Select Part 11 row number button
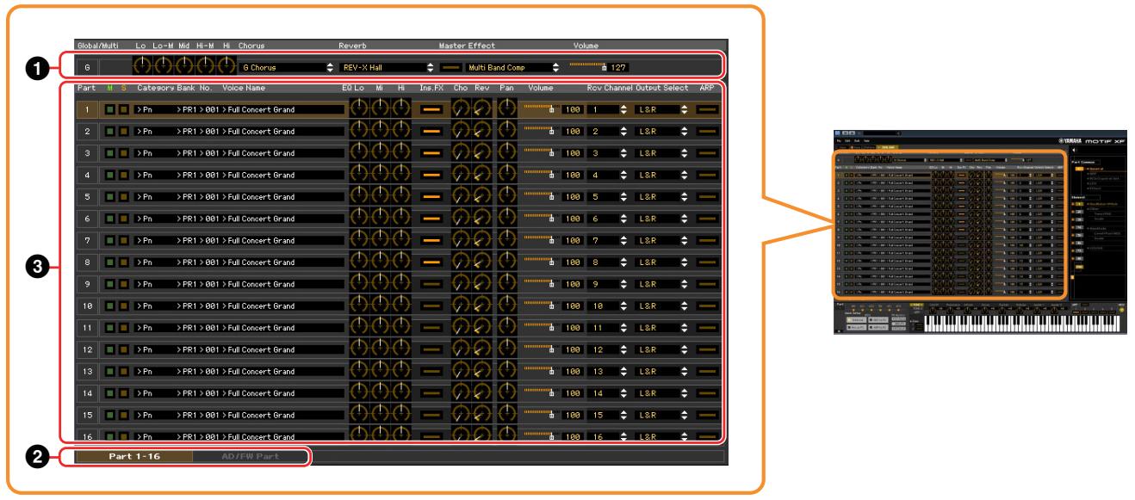Image resolution: width=1135 pixels, height=500 pixels. 87,328
